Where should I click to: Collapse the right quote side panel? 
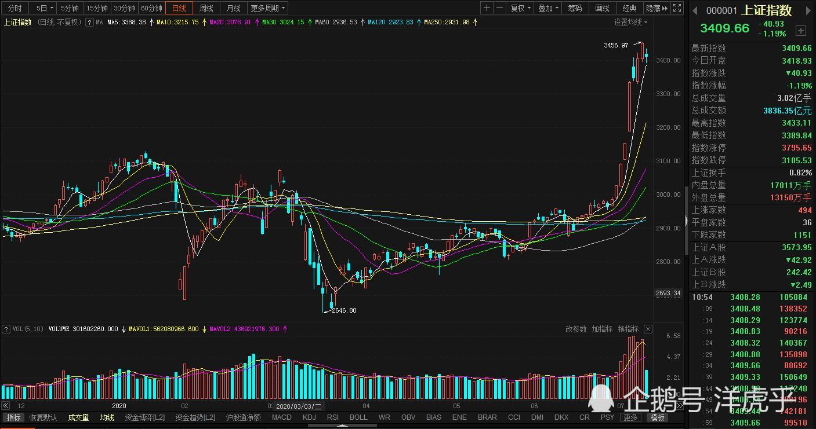(687, 221)
